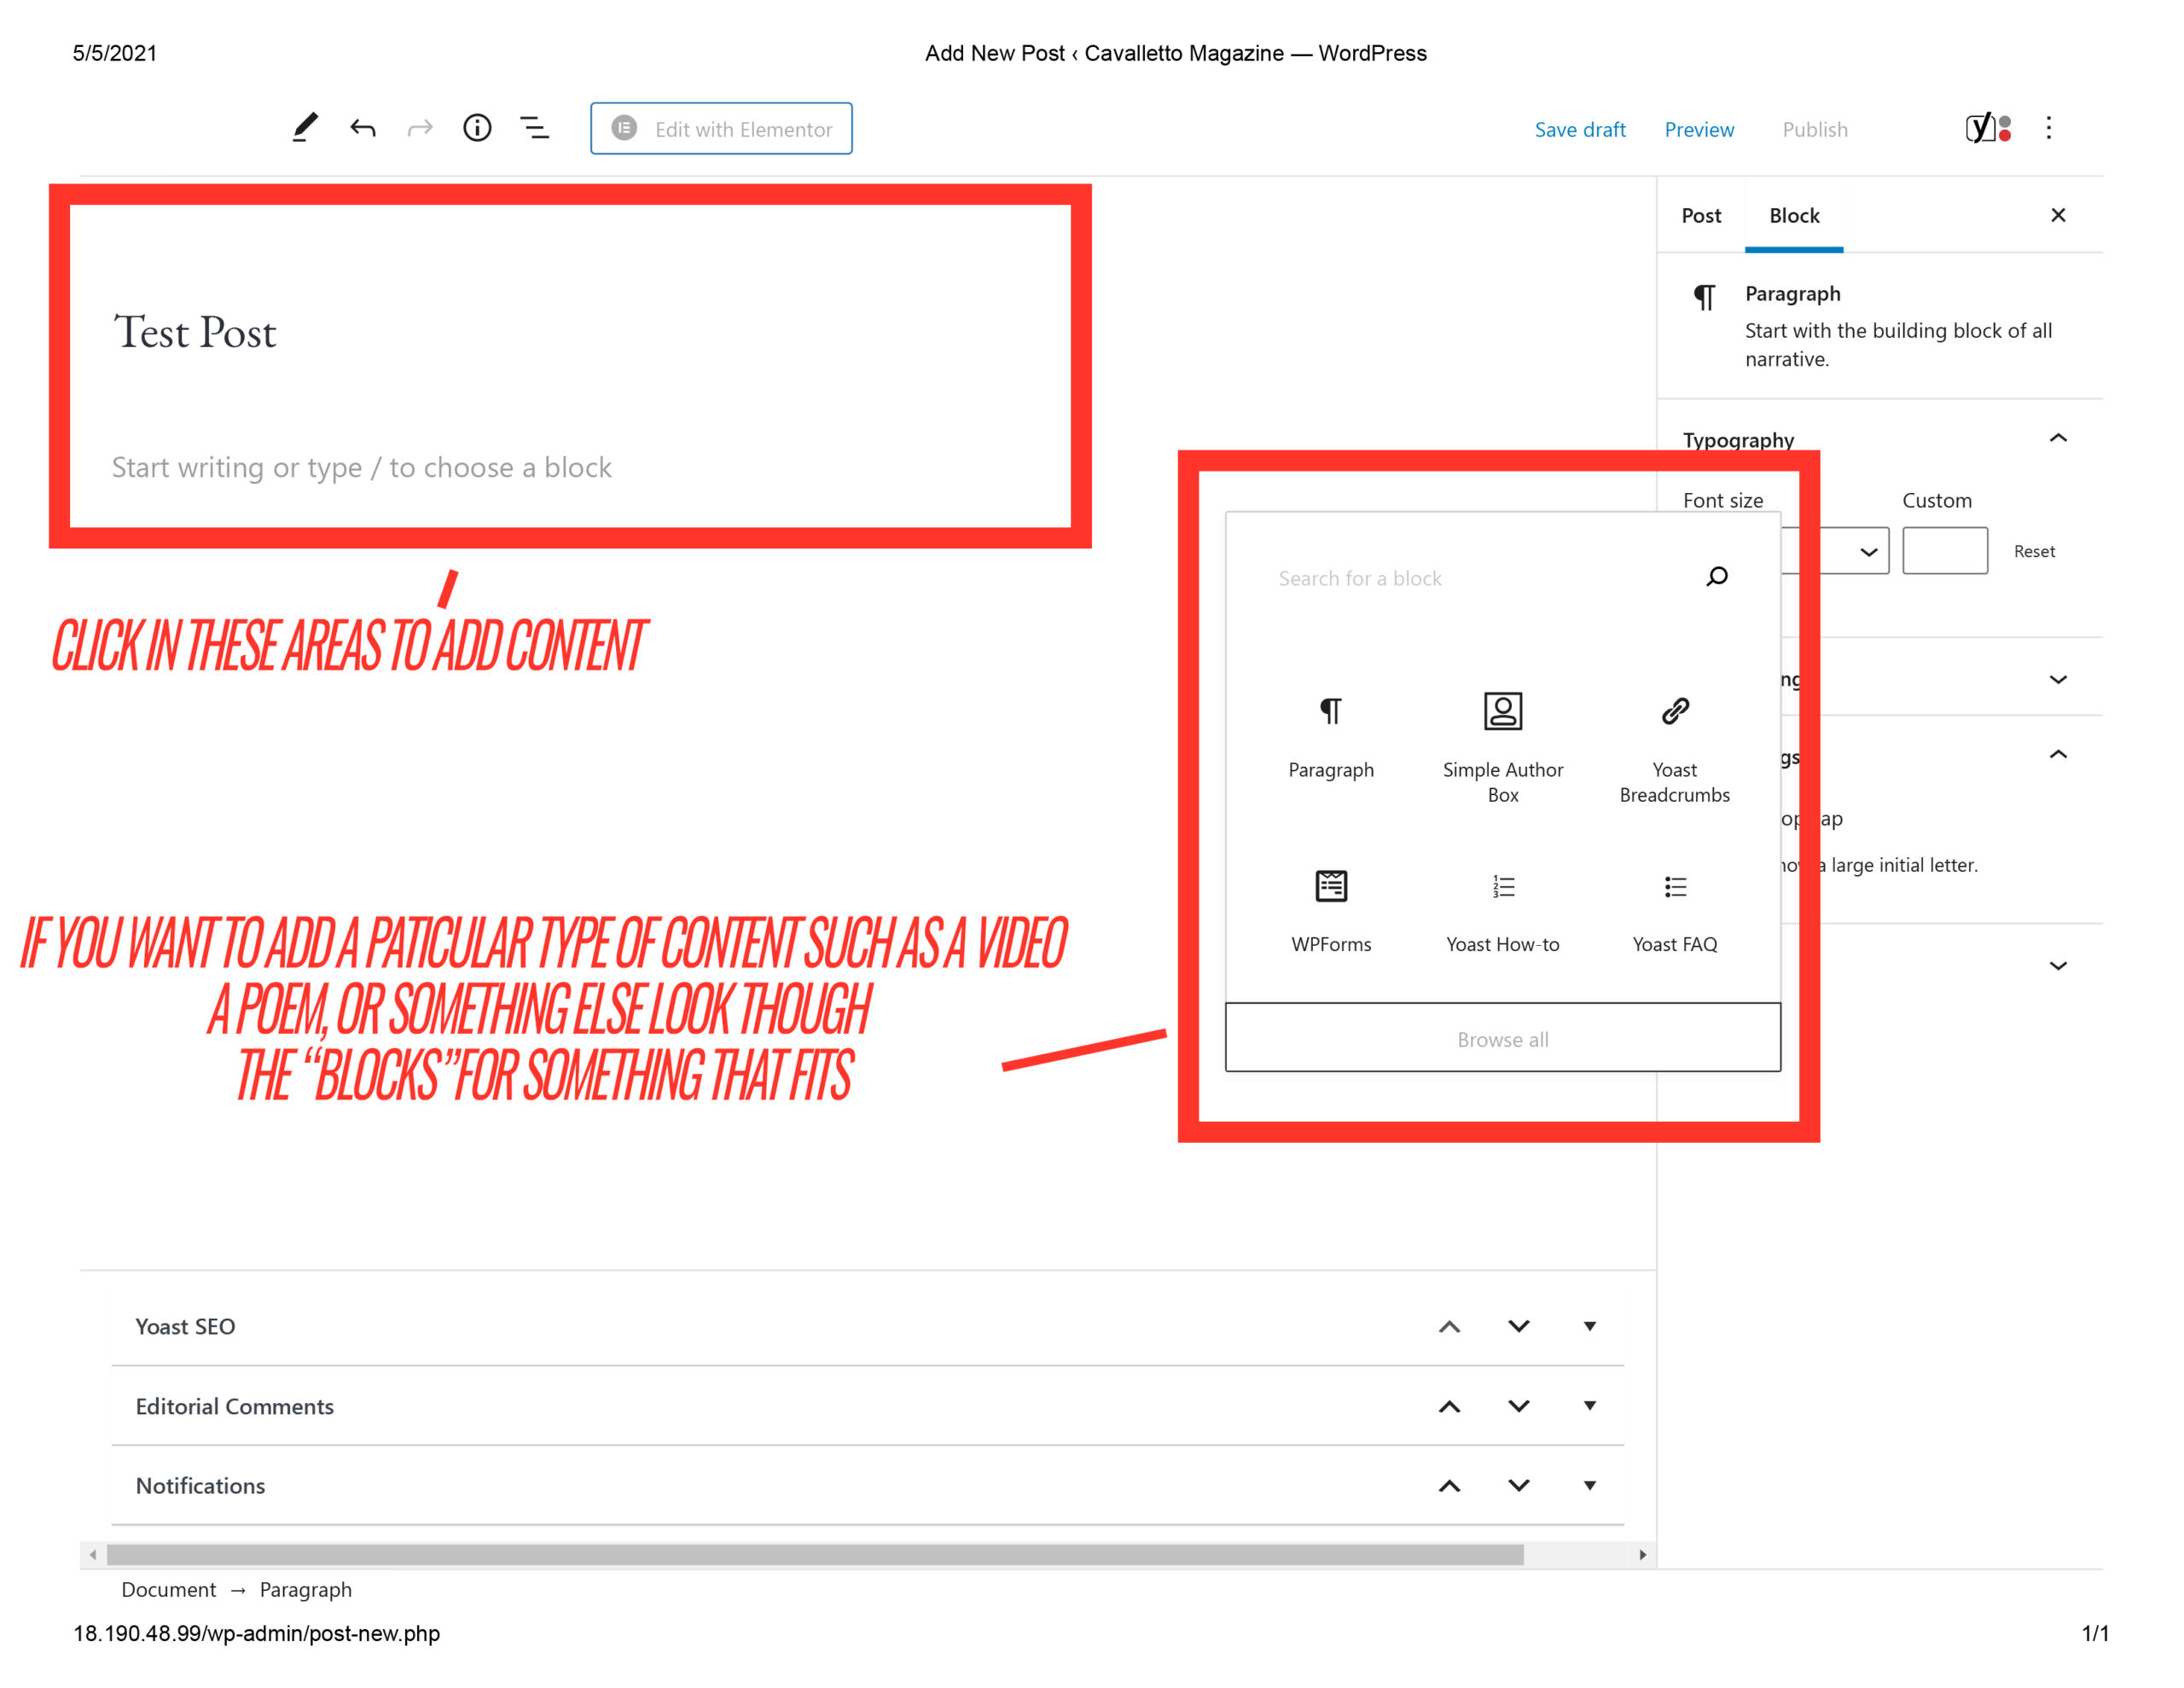The image size is (2184, 1688).
Task: Click the Undo arrow
Action: point(363,128)
